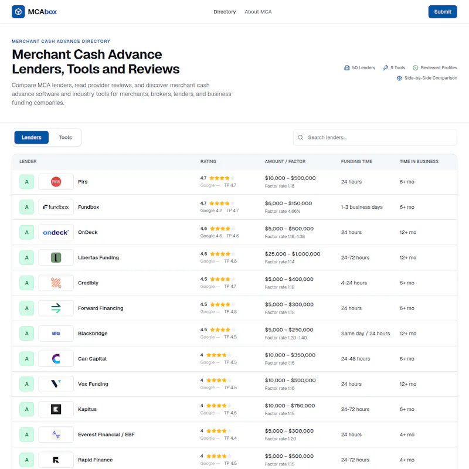Click the MCAbox brand name text

click(x=42, y=12)
